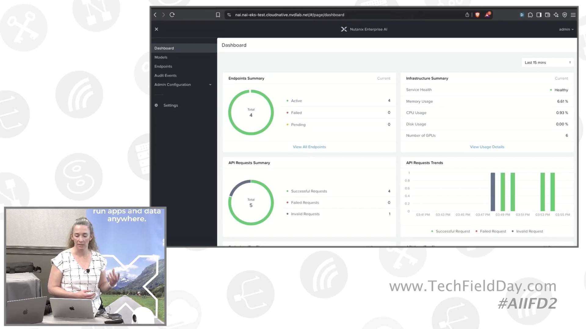Screen dimensions: 586x329
Task: Open the Brave wallet icon
Action: tap(548, 15)
